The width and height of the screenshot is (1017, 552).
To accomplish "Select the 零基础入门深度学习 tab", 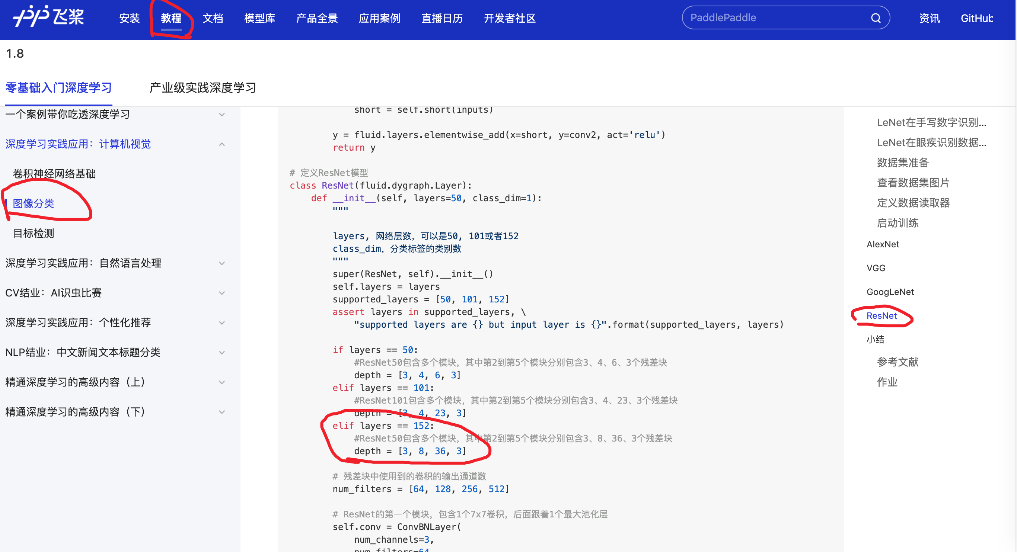I will tap(58, 87).
